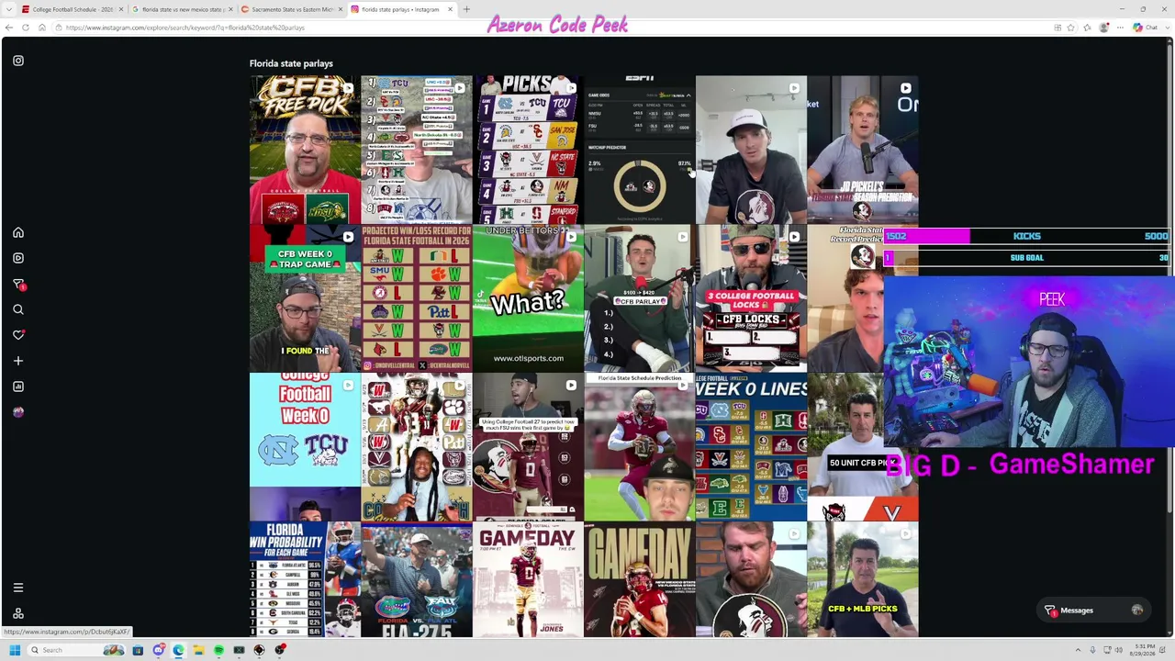Open the projected win/loss record 2026 post

click(417, 298)
